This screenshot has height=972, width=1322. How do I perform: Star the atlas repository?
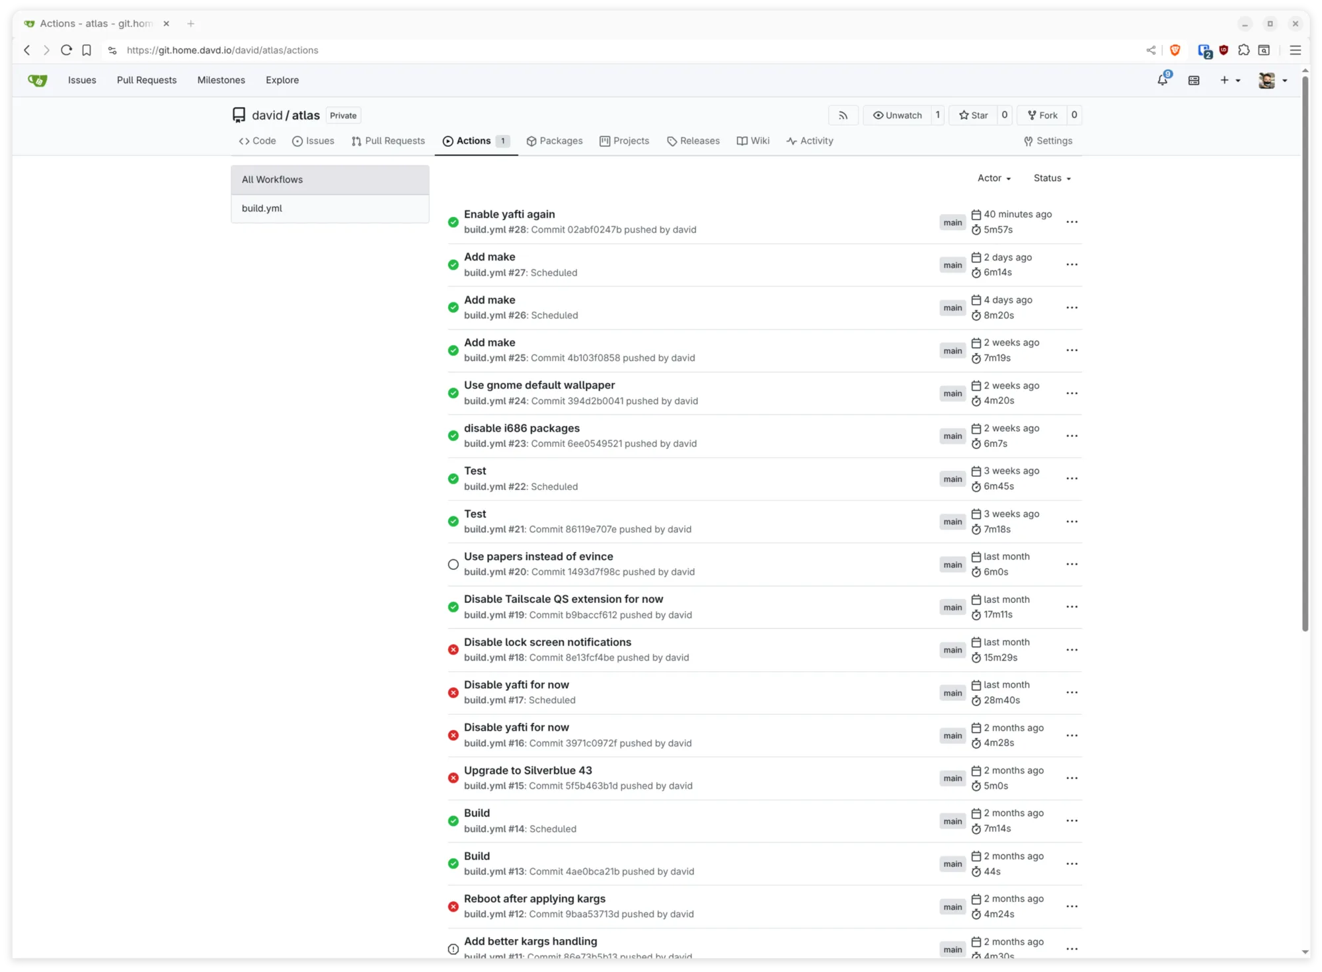click(974, 115)
